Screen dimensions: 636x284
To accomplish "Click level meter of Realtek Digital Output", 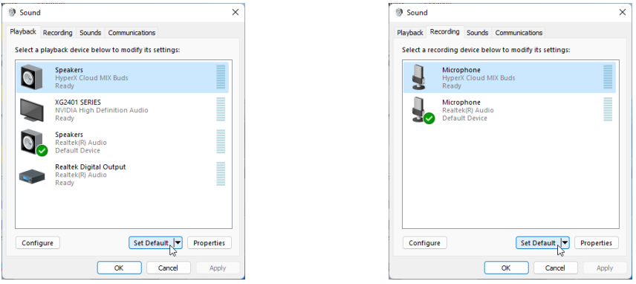I will tap(221, 174).
